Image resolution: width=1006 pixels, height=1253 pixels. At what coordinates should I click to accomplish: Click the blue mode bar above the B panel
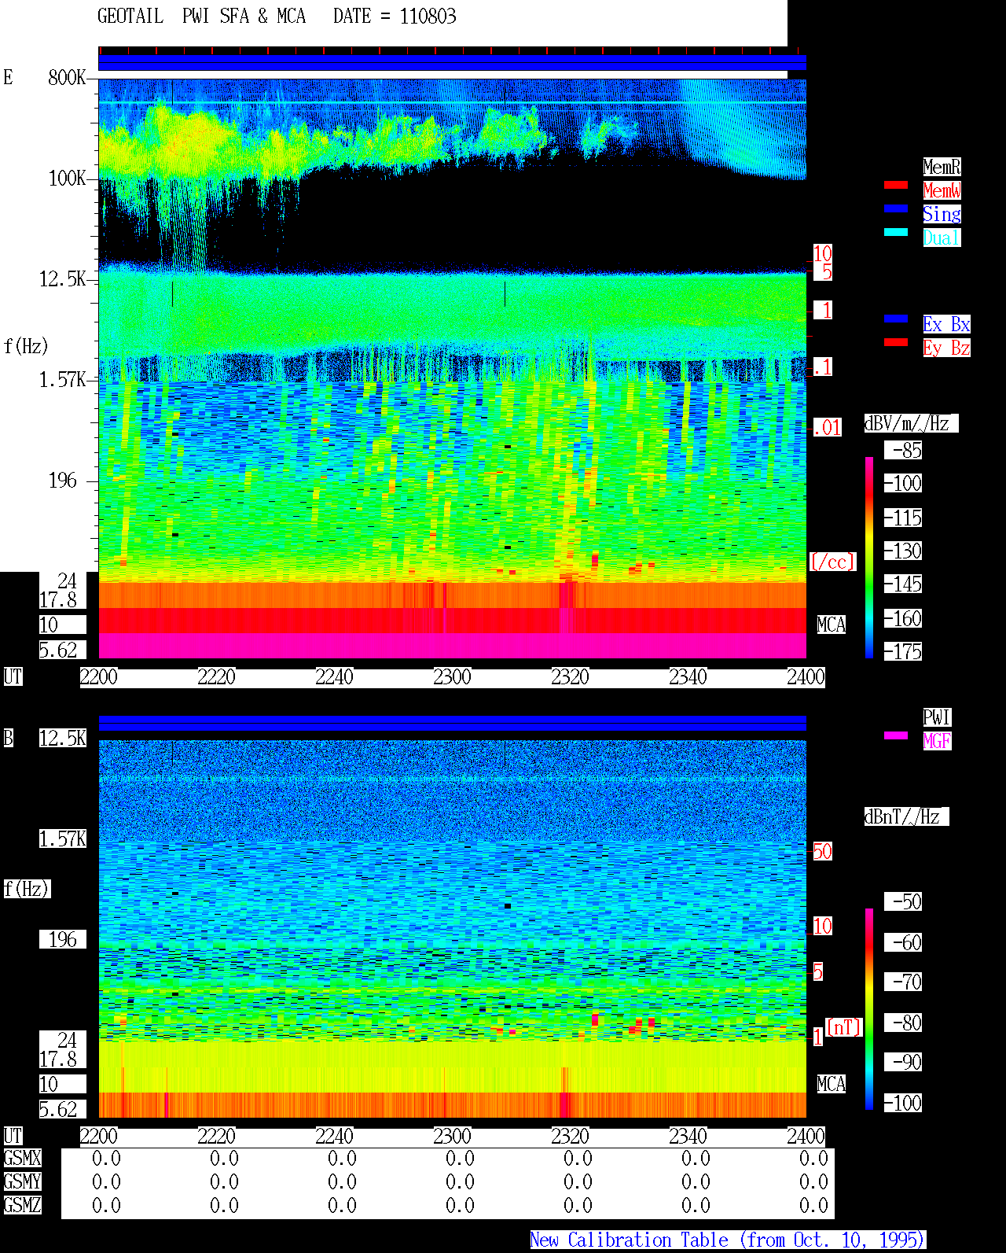pyautogui.click(x=453, y=724)
